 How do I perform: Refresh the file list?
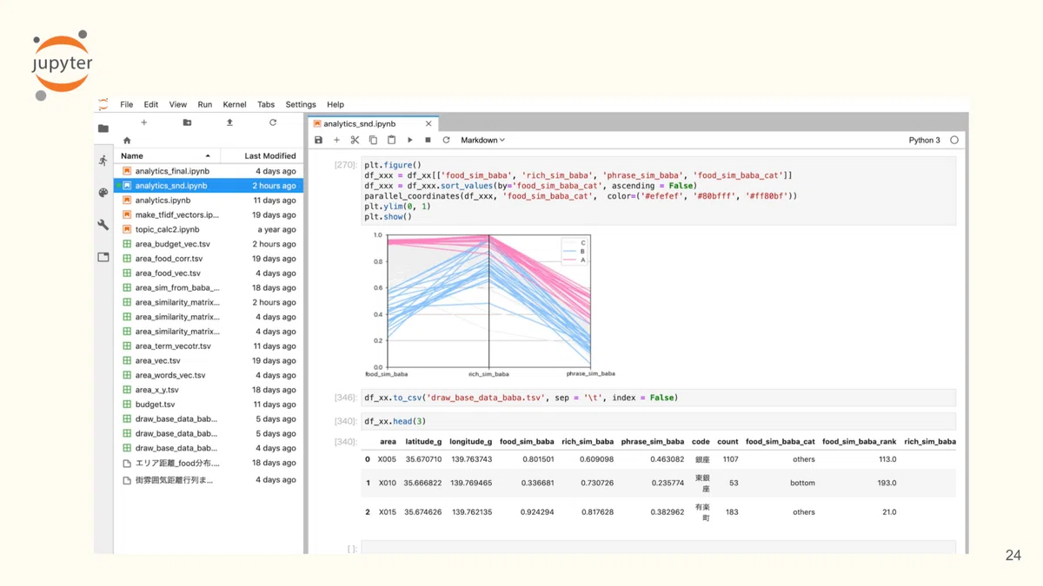[273, 122]
